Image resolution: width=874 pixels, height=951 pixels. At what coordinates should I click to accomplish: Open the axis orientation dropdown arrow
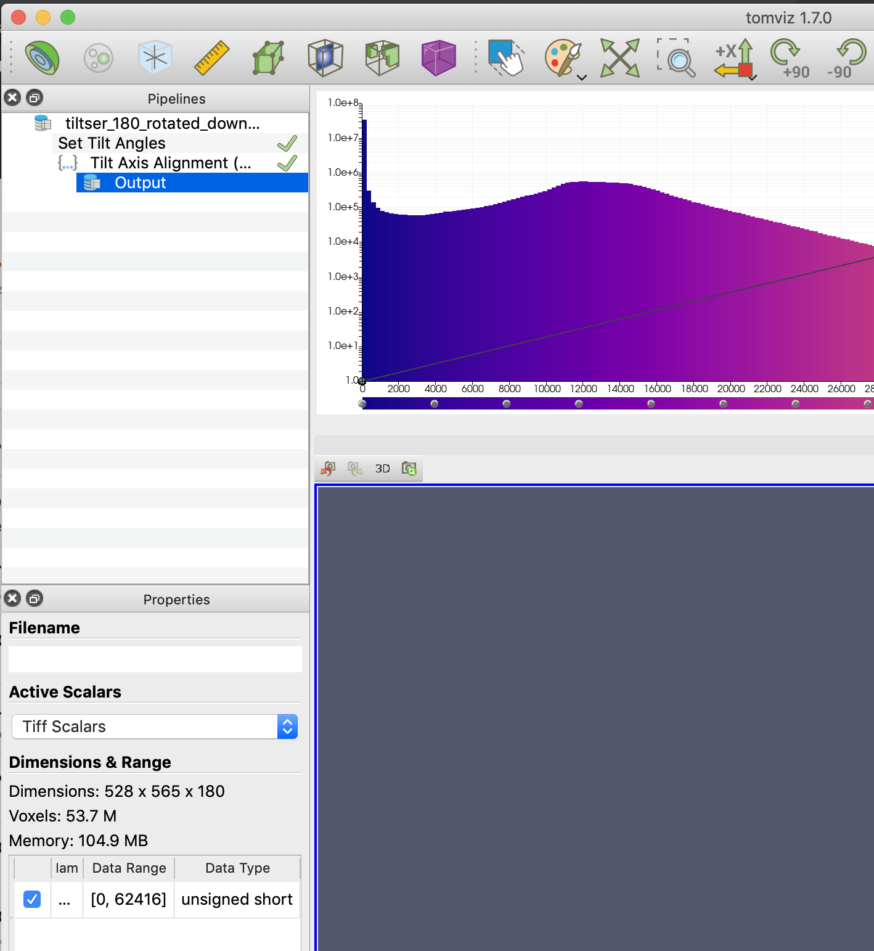751,77
